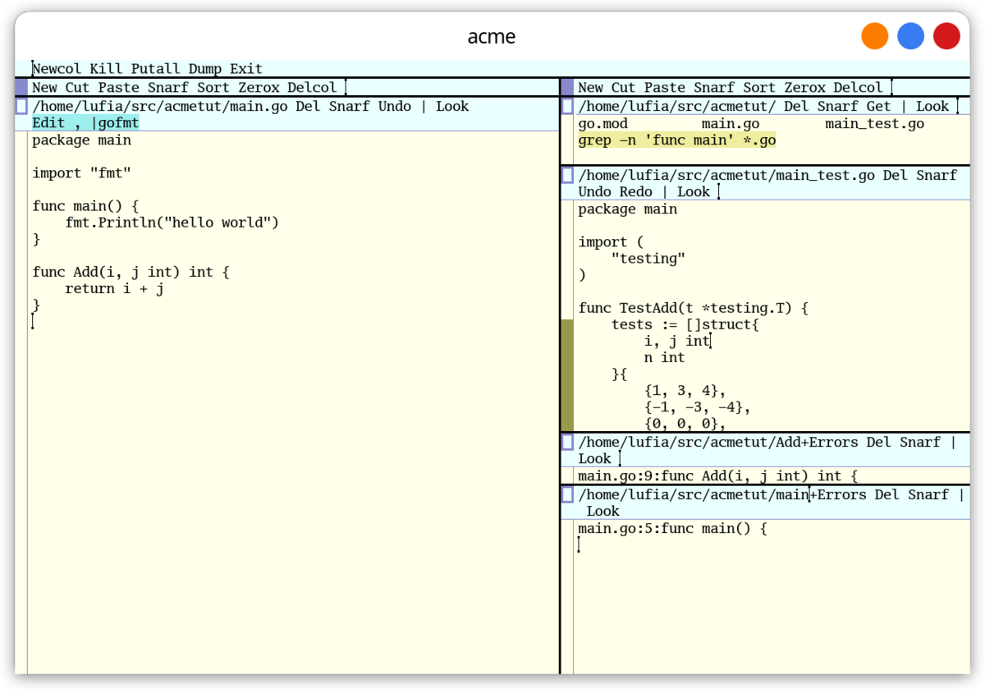Click Exit in the top tag
The image size is (985, 689).
tap(246, 69)
